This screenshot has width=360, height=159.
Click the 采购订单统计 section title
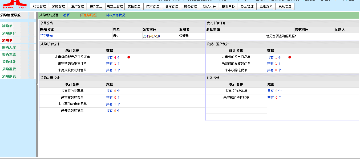pyautogui.click(x=50, y=44)
